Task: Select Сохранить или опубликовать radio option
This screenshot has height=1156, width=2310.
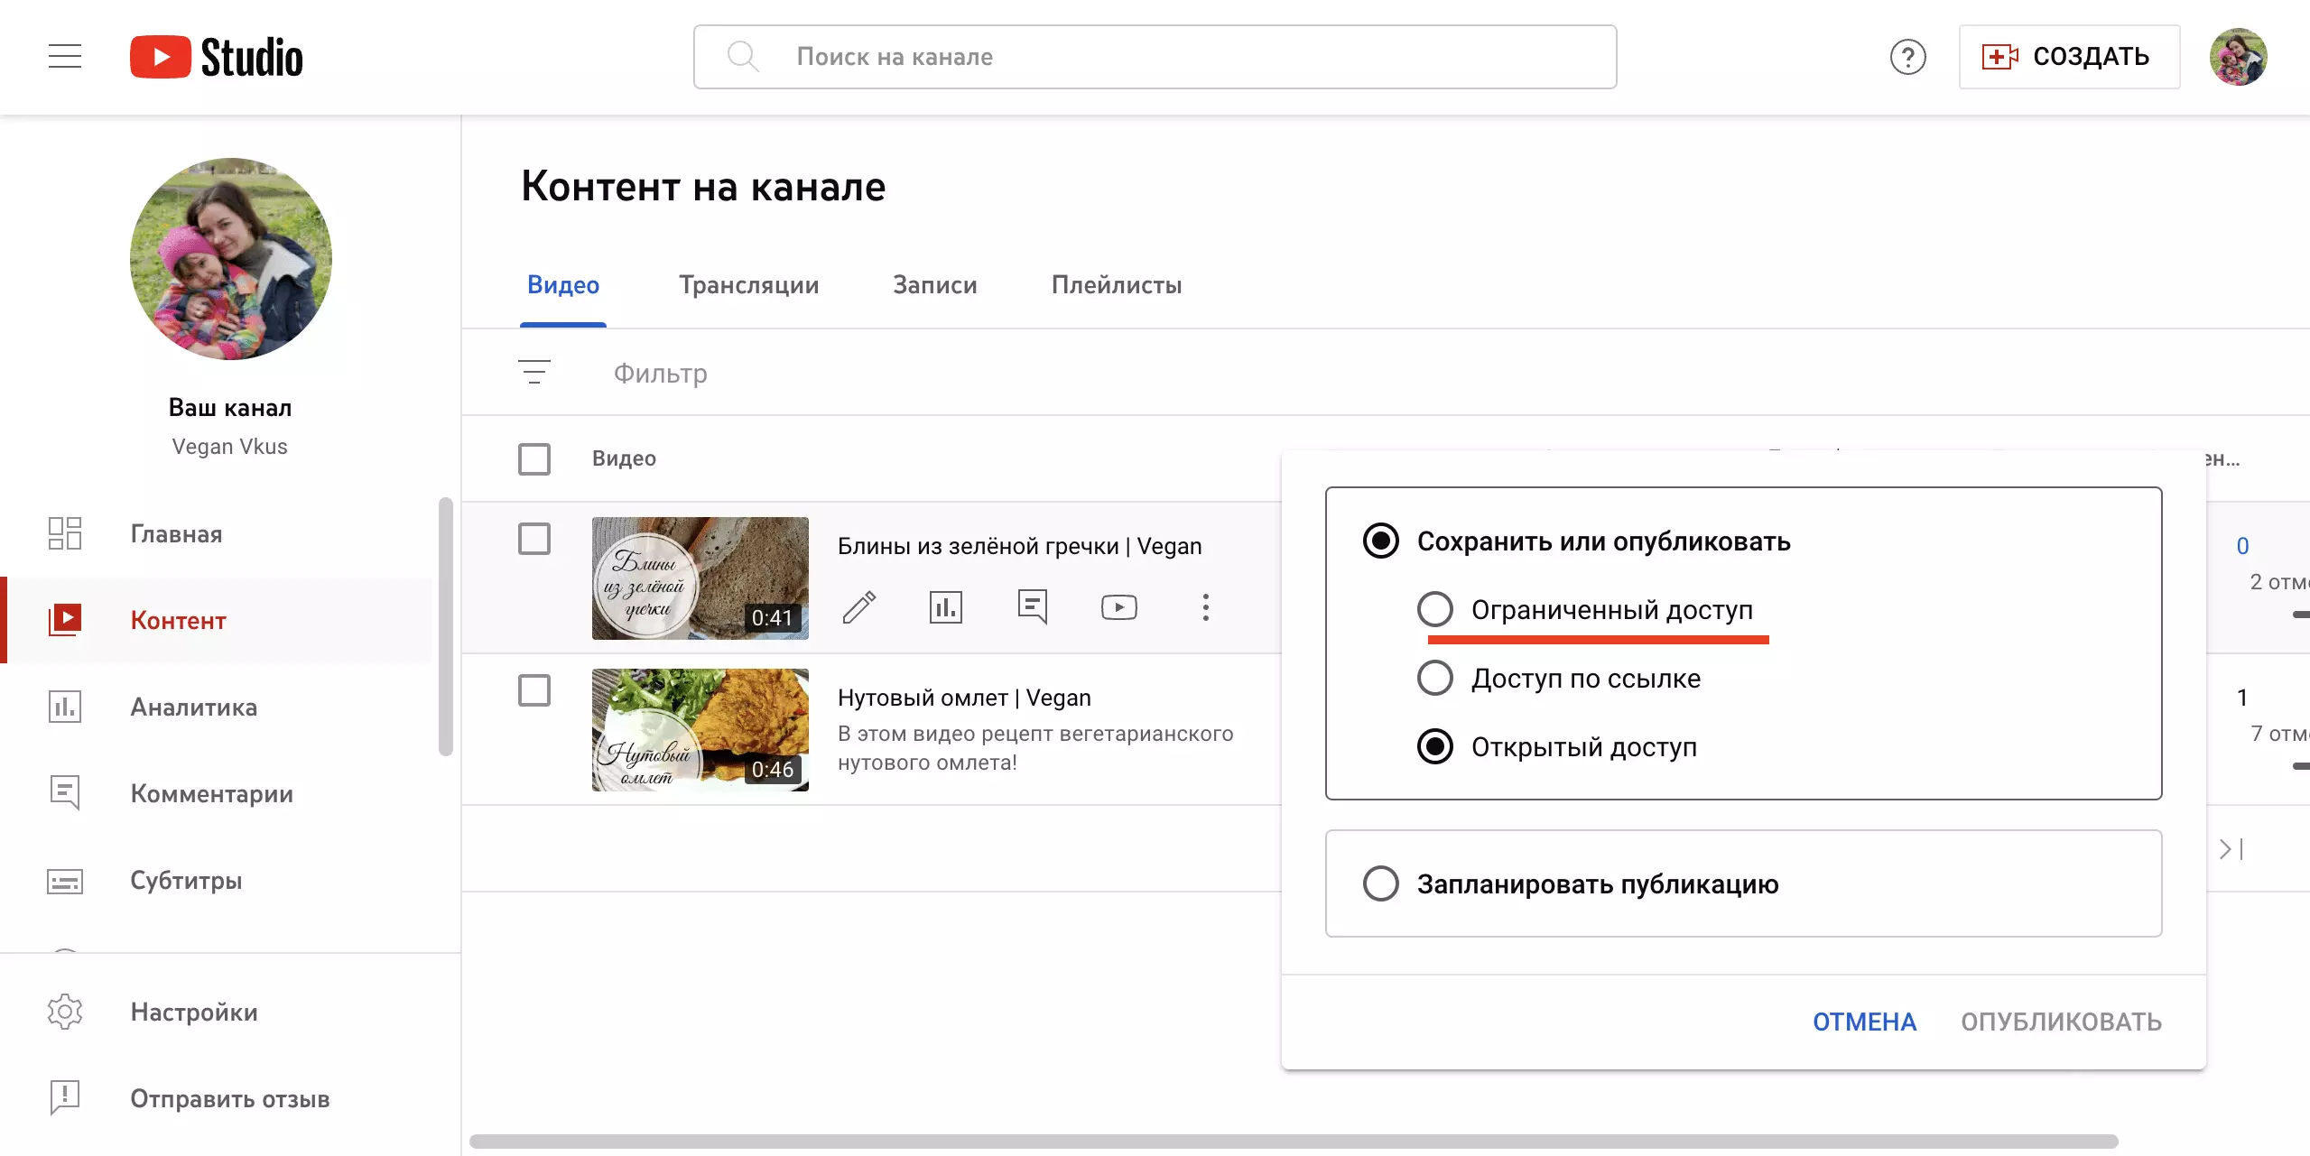Action: 1381,541
